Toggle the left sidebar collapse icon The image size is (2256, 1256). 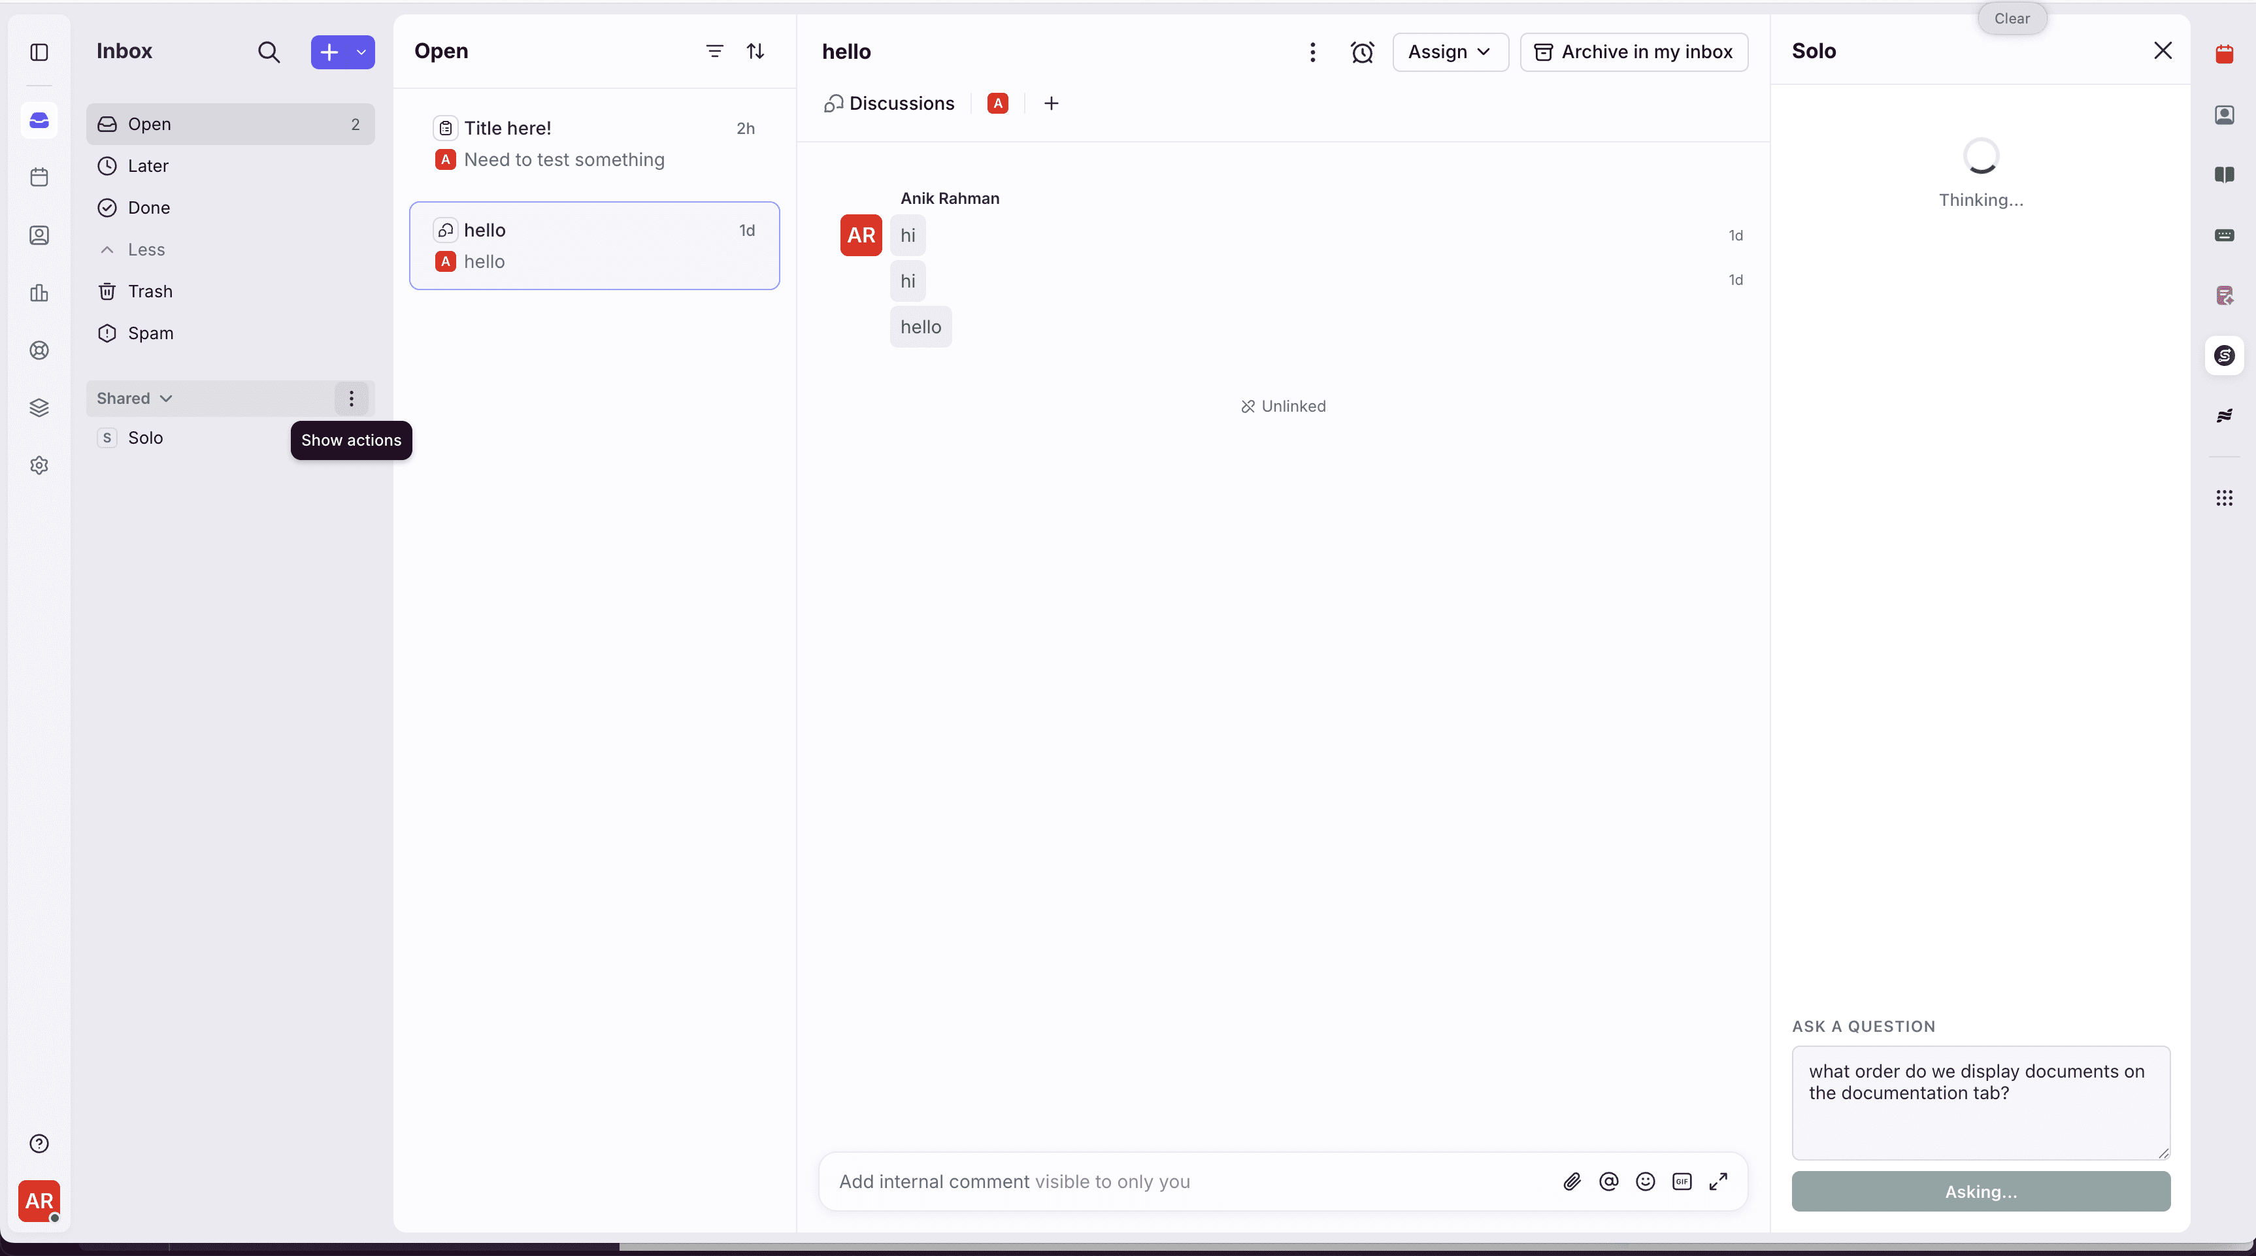pyautogui.click(x=39, y=52)
